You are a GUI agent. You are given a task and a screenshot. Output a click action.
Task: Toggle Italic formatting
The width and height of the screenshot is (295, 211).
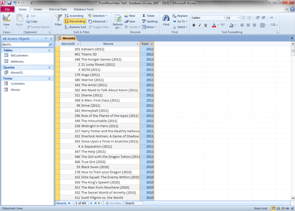tap(200, 25)
